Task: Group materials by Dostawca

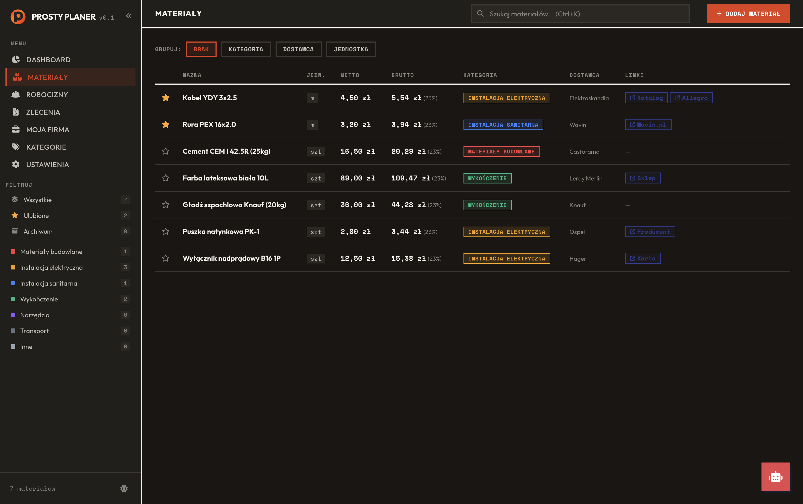Action: pos(298,49)
